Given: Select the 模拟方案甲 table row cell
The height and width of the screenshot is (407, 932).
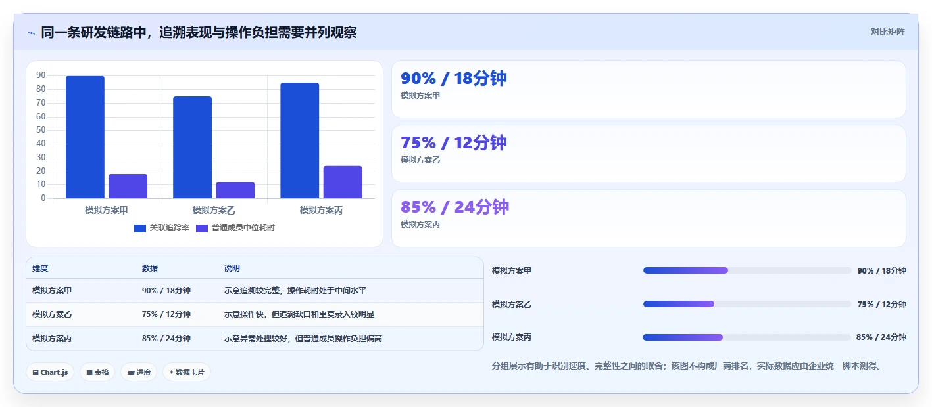Looking at the screenshot, I should coord(52,291).
